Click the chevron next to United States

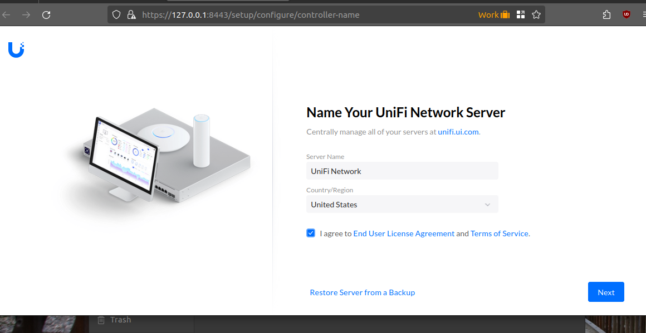(x=487, y=205)
